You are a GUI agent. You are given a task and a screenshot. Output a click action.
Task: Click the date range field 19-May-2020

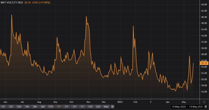pos(178,107)
